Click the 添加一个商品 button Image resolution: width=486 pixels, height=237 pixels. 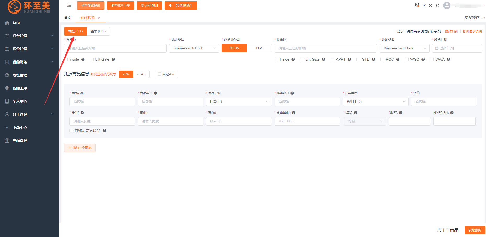tap(80, 148)
